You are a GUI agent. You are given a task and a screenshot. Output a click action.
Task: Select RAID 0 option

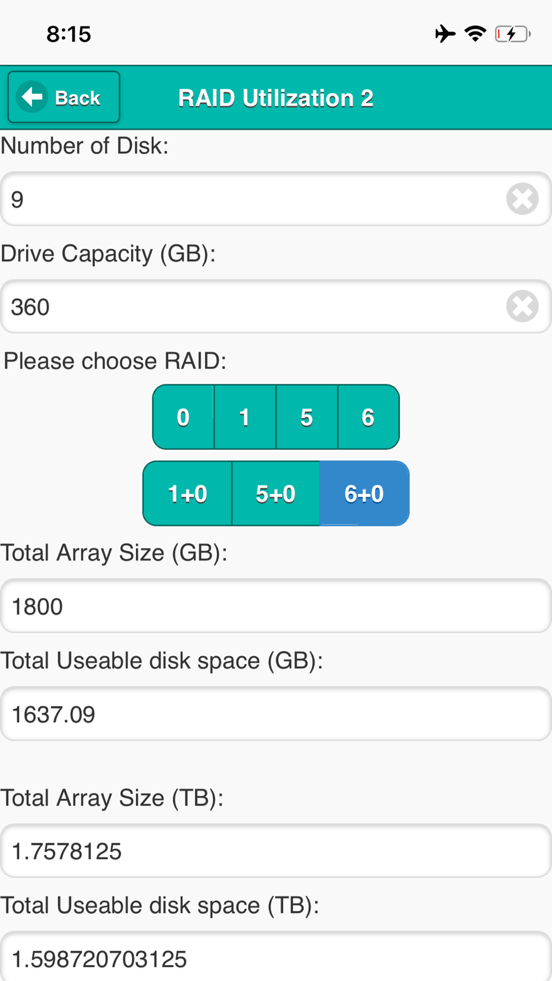183,417
